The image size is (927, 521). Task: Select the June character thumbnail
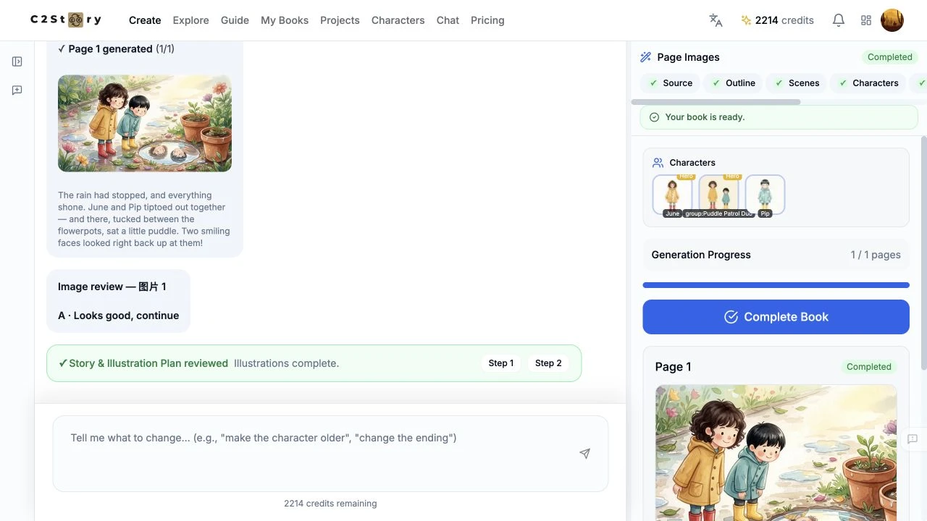tap(672, 195)
